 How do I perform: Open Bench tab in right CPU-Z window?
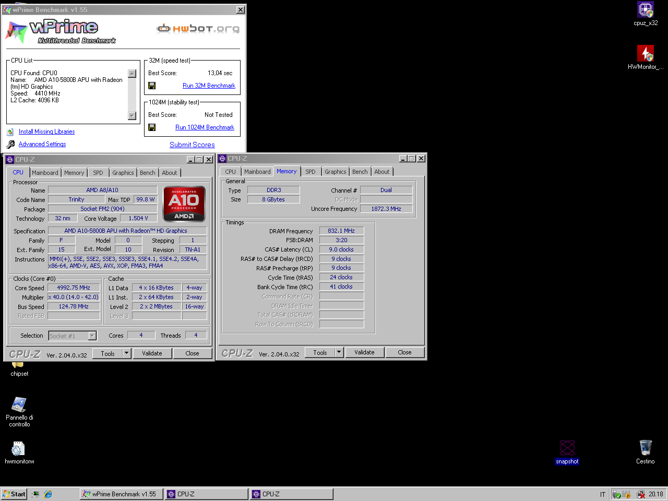360,172
